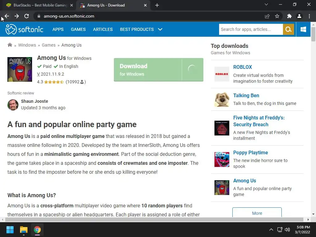Open the ROBLOX icon thumbnail

click(222, 74)
